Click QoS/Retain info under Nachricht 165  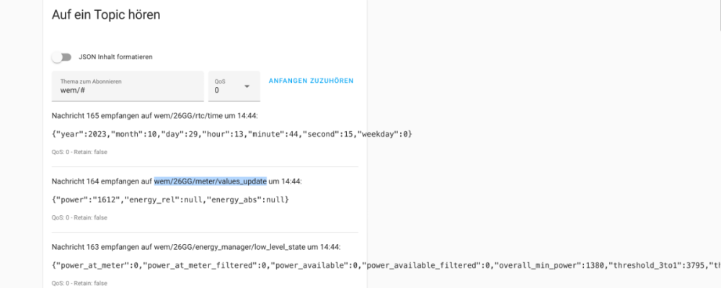[x=79, y=152]
